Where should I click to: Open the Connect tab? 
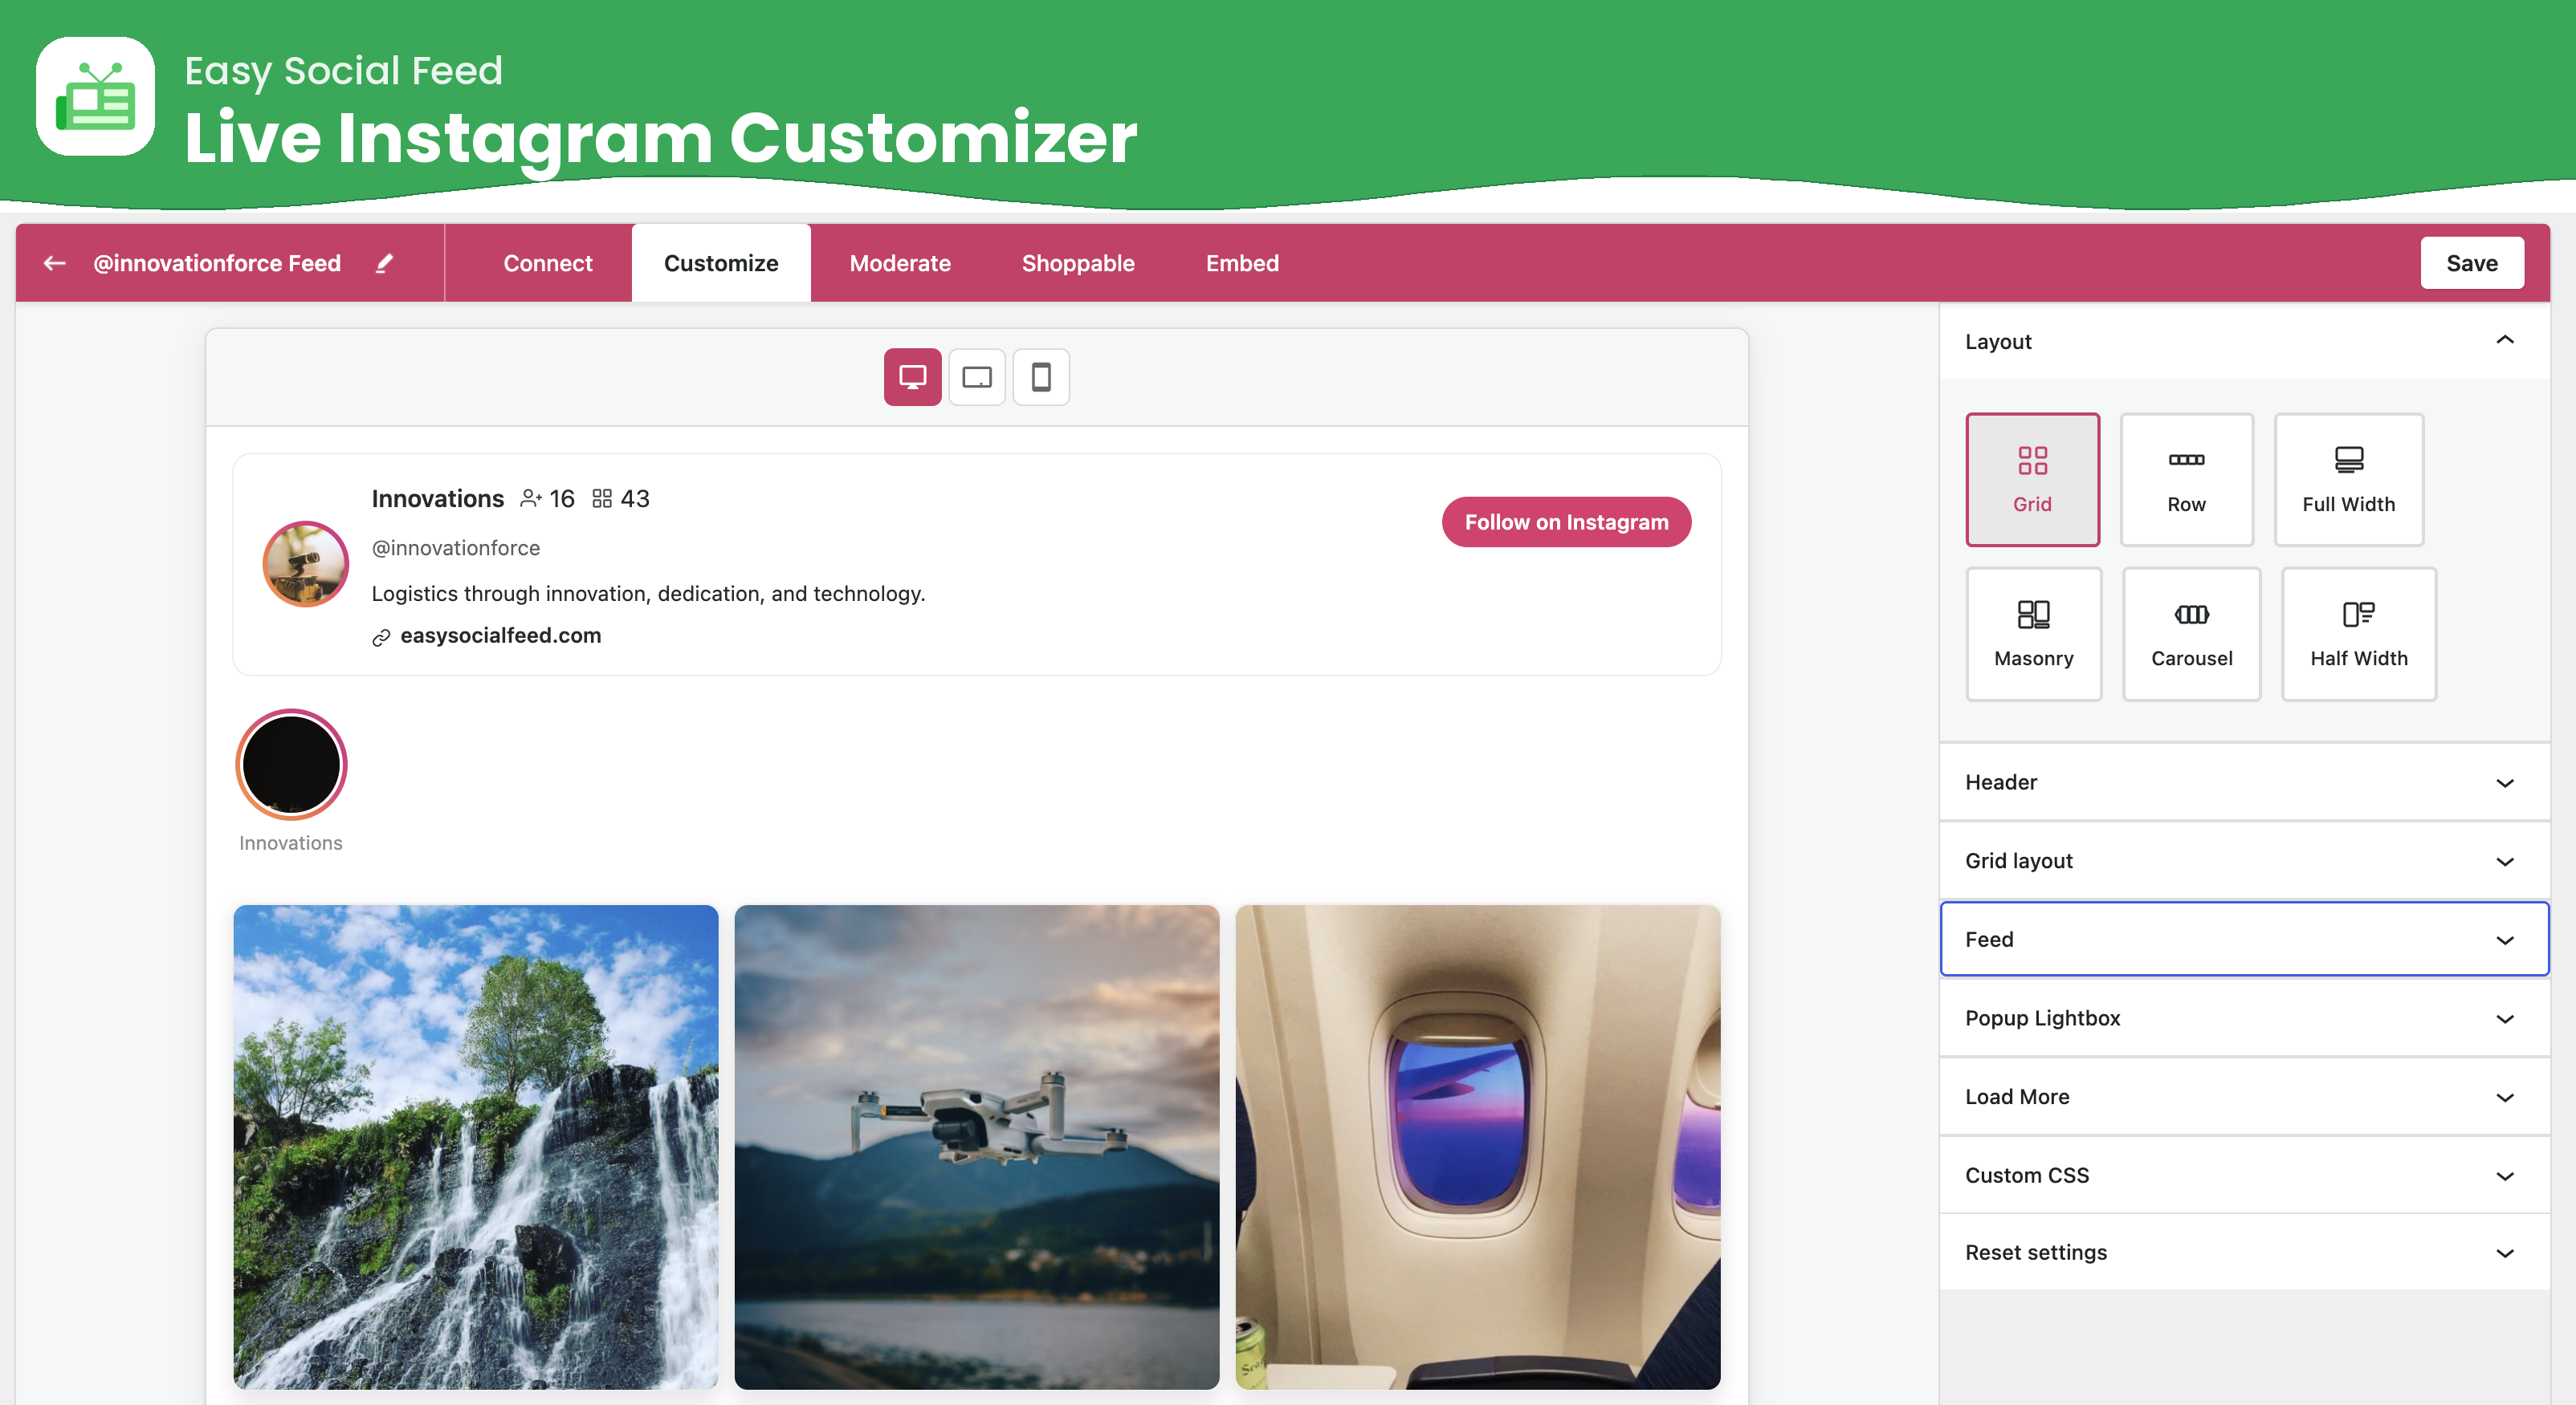(547, 263)
